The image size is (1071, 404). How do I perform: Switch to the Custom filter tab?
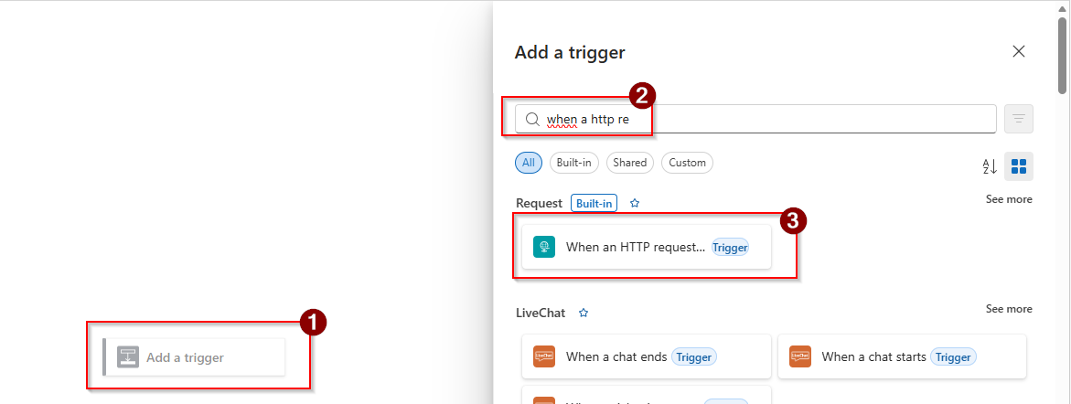tap(687, 163)
